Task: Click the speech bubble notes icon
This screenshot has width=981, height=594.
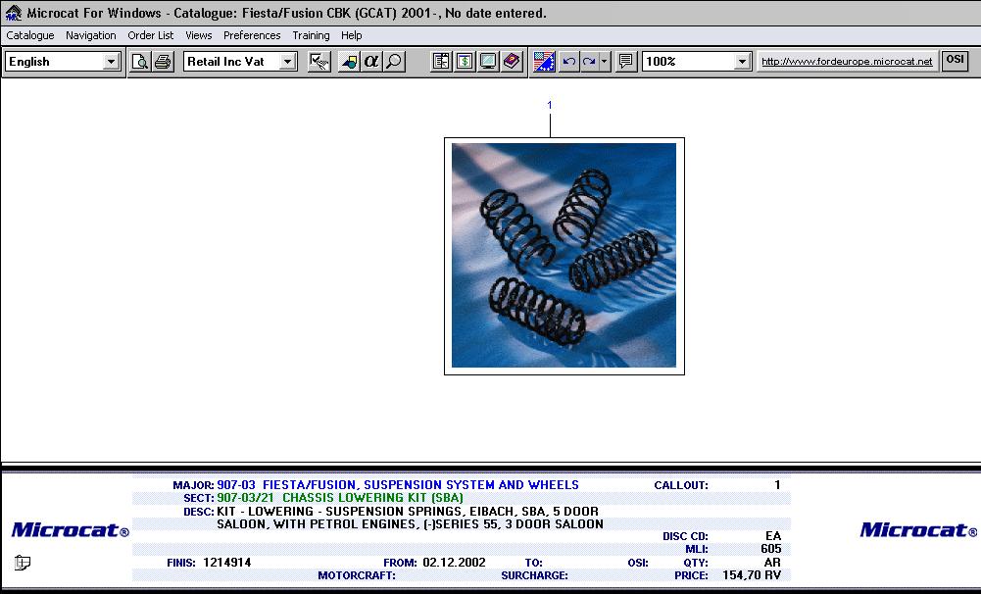Action: [x=625, y=62]
